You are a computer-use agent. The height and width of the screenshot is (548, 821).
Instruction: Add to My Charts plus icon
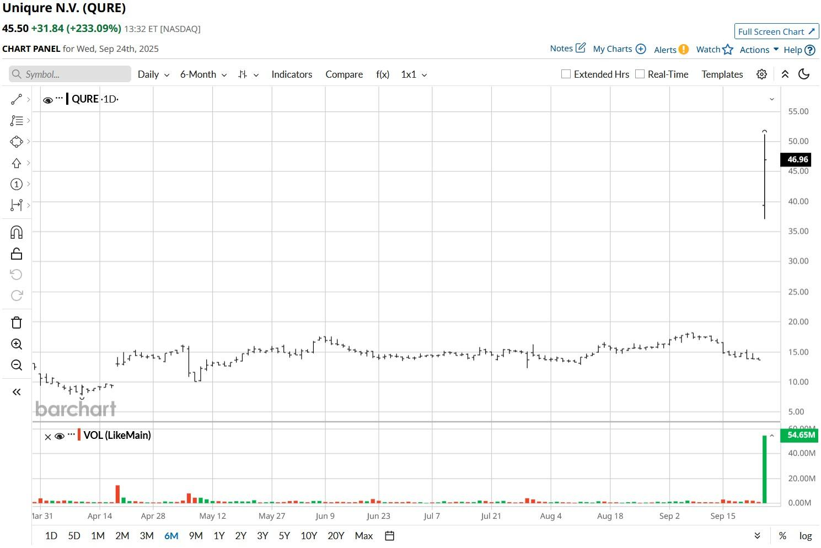(x=641, y=49)
